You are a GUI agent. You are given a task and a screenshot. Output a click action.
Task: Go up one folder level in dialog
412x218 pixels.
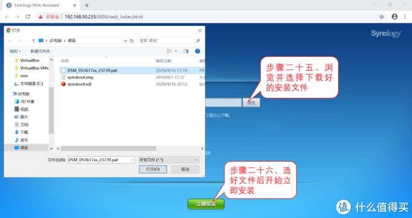tap(34, 40)
